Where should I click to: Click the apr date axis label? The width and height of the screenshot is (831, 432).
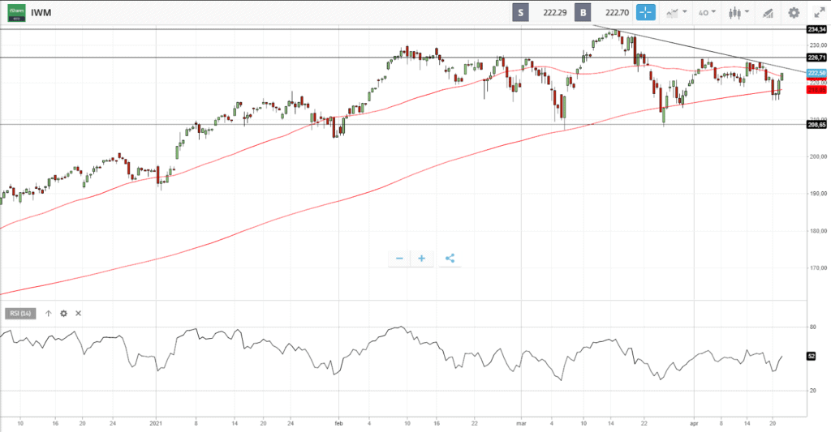click(695, 423)
